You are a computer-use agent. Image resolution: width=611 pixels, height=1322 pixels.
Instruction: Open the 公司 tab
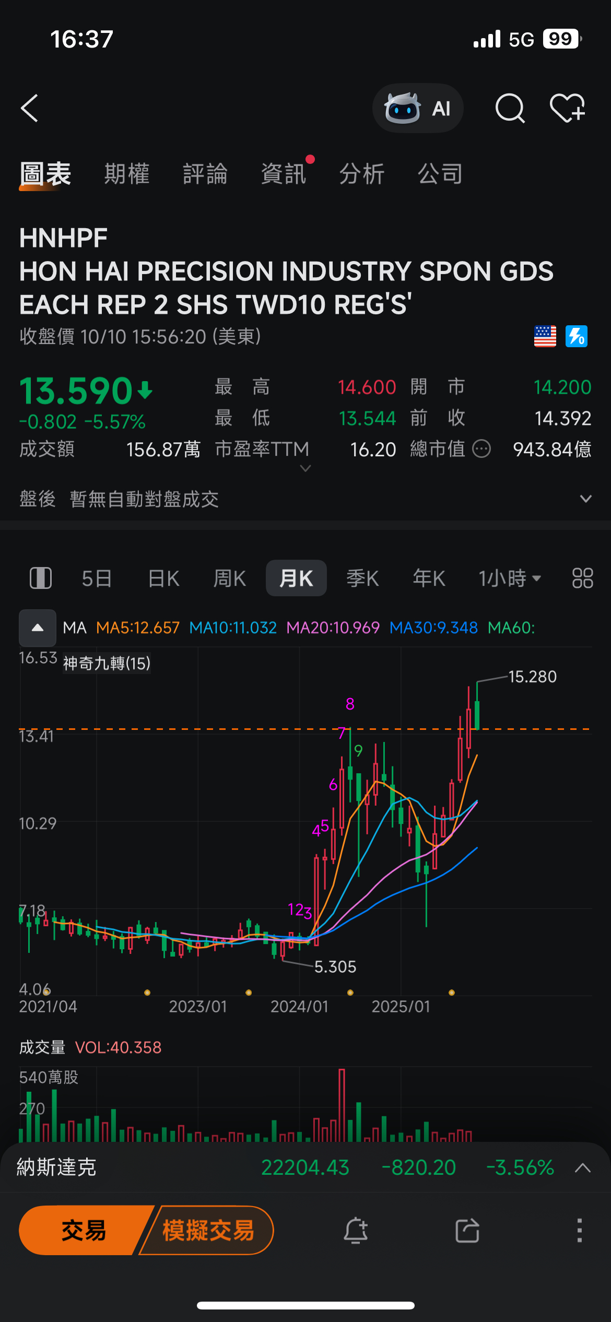tap(440, 174)
